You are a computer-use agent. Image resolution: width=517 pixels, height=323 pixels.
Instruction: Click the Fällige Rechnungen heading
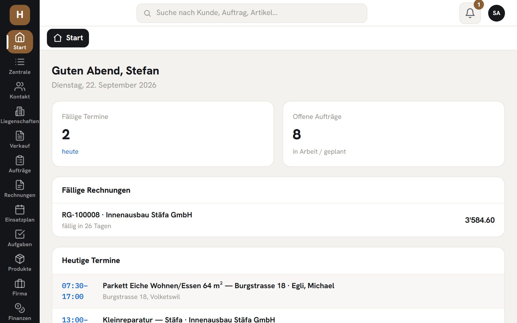tap(96, 190)
